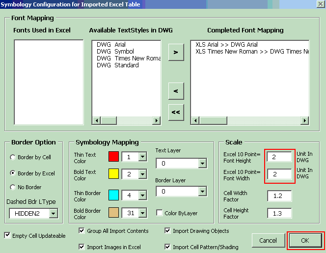Click the red Thin Text Color swatch
Viewport: 326px width, 253px height.
[113, 157]
